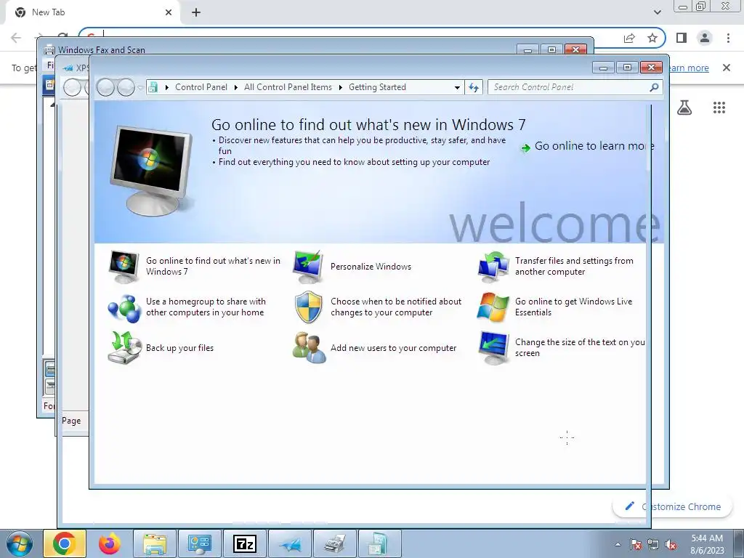Click Forward button in Getting Started window

tap(126, 87)
